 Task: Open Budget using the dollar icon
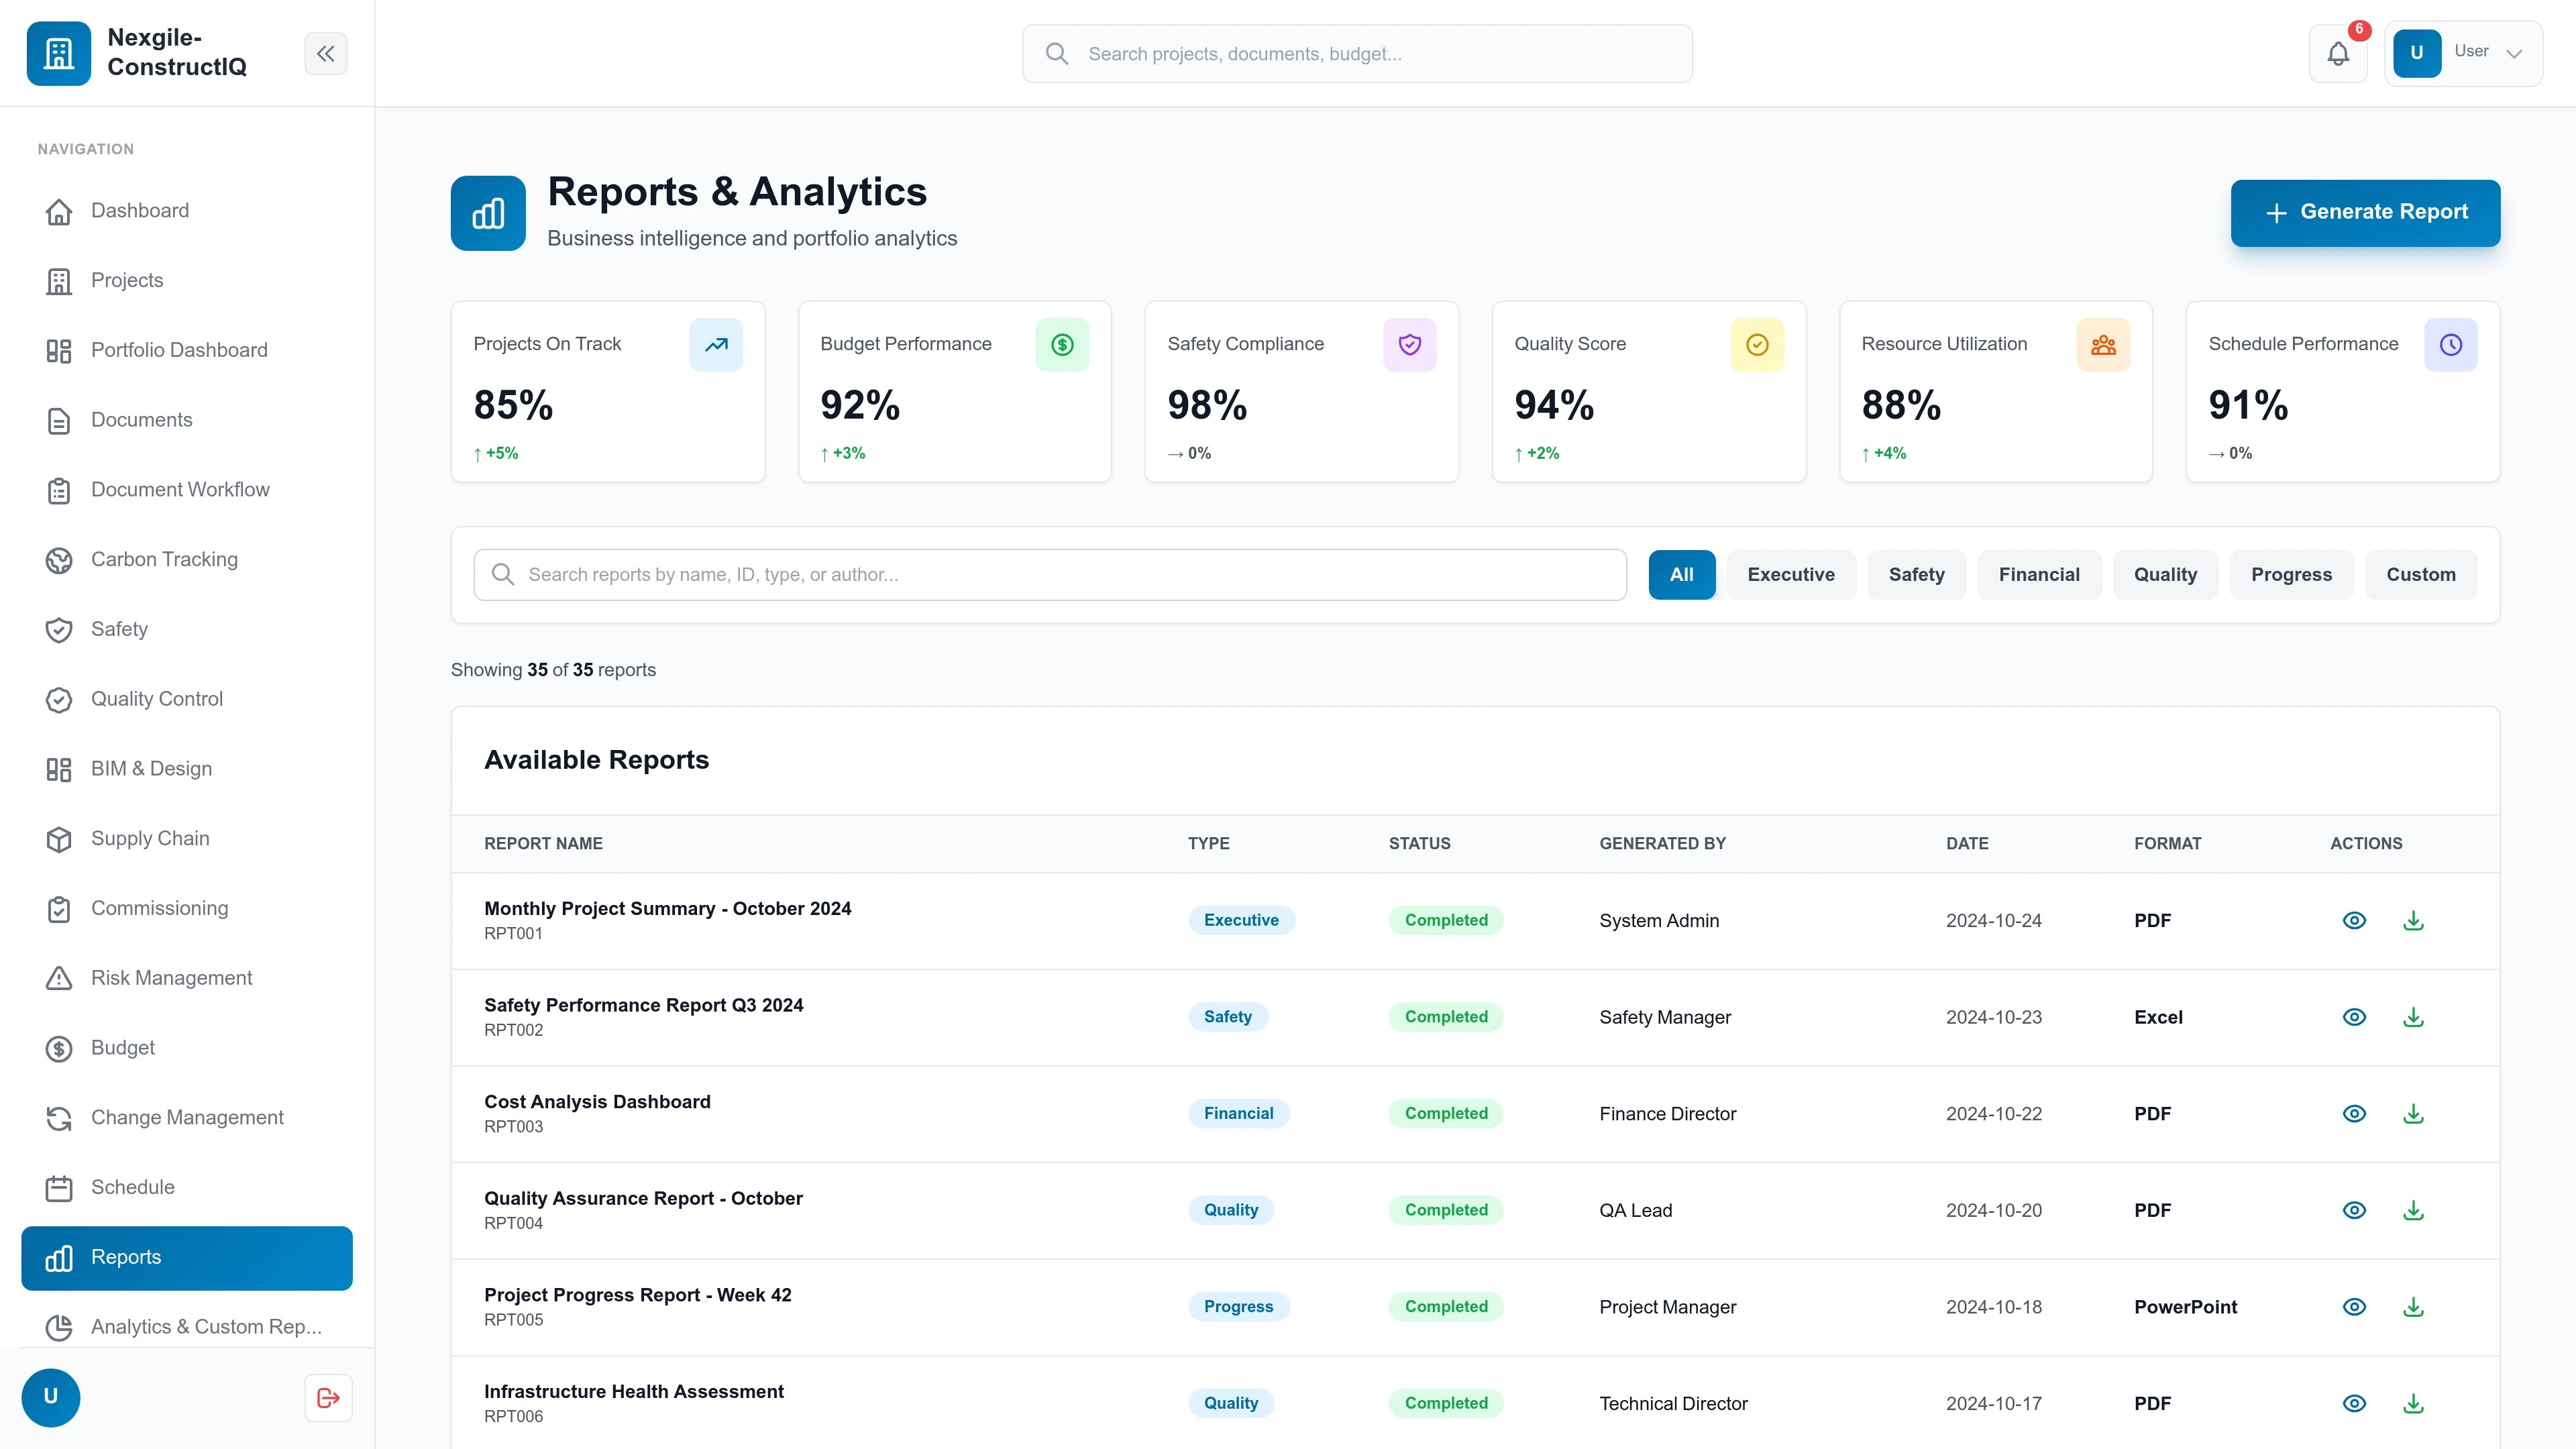(x=58, y=1048)
